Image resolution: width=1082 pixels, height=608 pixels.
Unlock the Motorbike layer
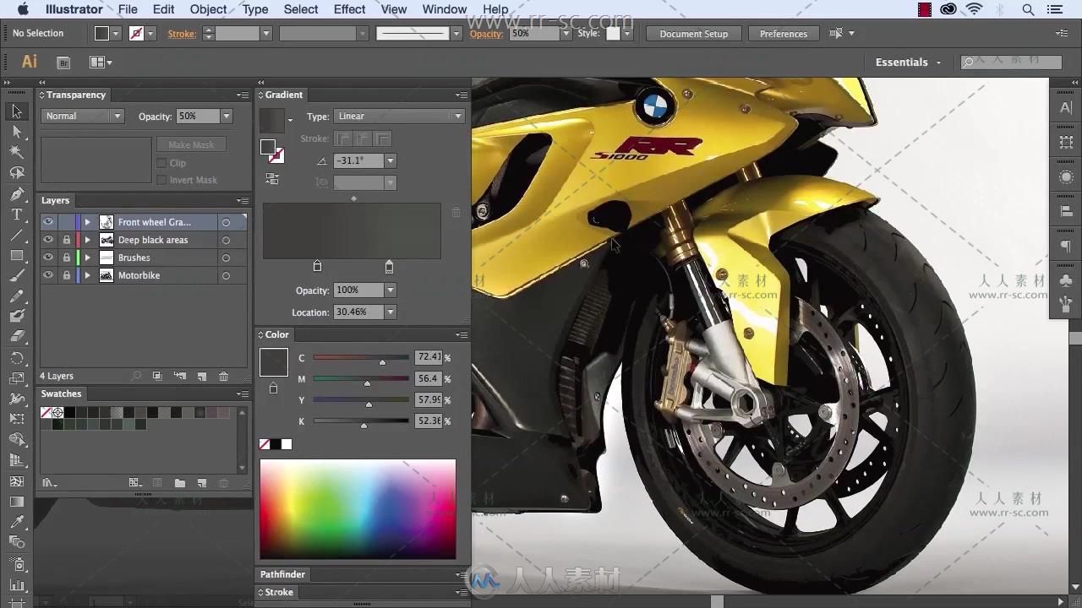66,275
